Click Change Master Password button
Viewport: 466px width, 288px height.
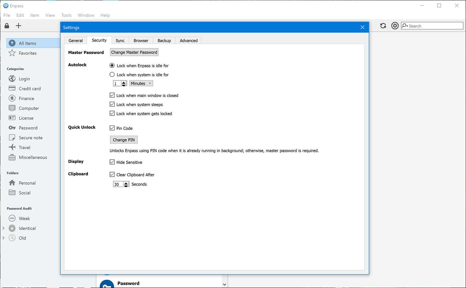(134, 52)
